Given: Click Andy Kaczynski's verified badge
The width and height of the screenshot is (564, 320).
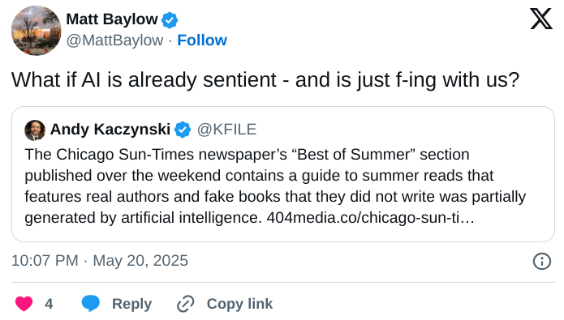Looking at the screenshot, I should pos(183,130).
